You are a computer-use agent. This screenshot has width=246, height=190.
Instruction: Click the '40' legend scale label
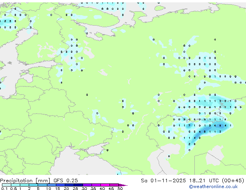[102, 188]
